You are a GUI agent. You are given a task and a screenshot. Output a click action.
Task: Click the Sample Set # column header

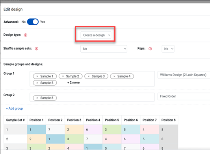click(15, 120)
